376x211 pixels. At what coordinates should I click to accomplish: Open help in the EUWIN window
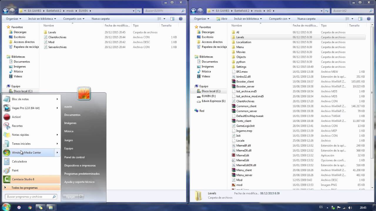click(181, 19)
